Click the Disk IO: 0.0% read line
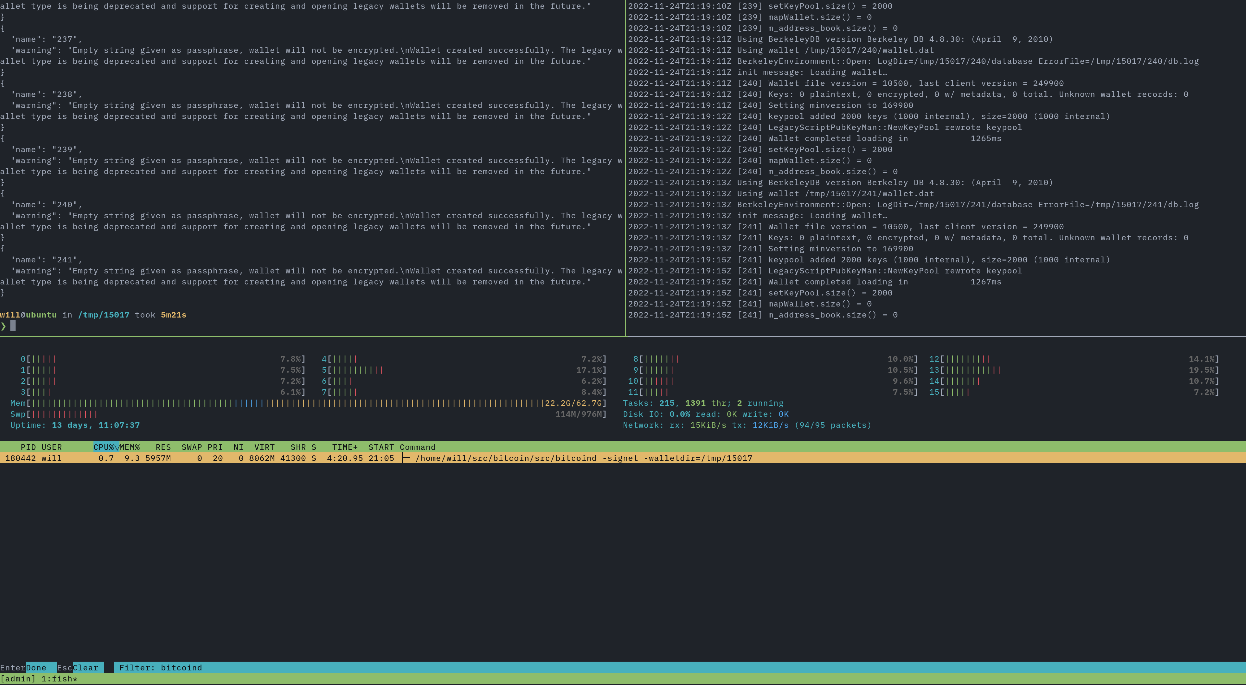 pyautogui.click(x=706, y=414)
